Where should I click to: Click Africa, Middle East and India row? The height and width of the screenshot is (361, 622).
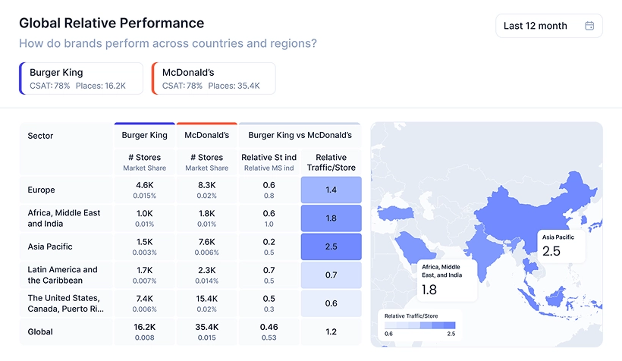(64, 218)
